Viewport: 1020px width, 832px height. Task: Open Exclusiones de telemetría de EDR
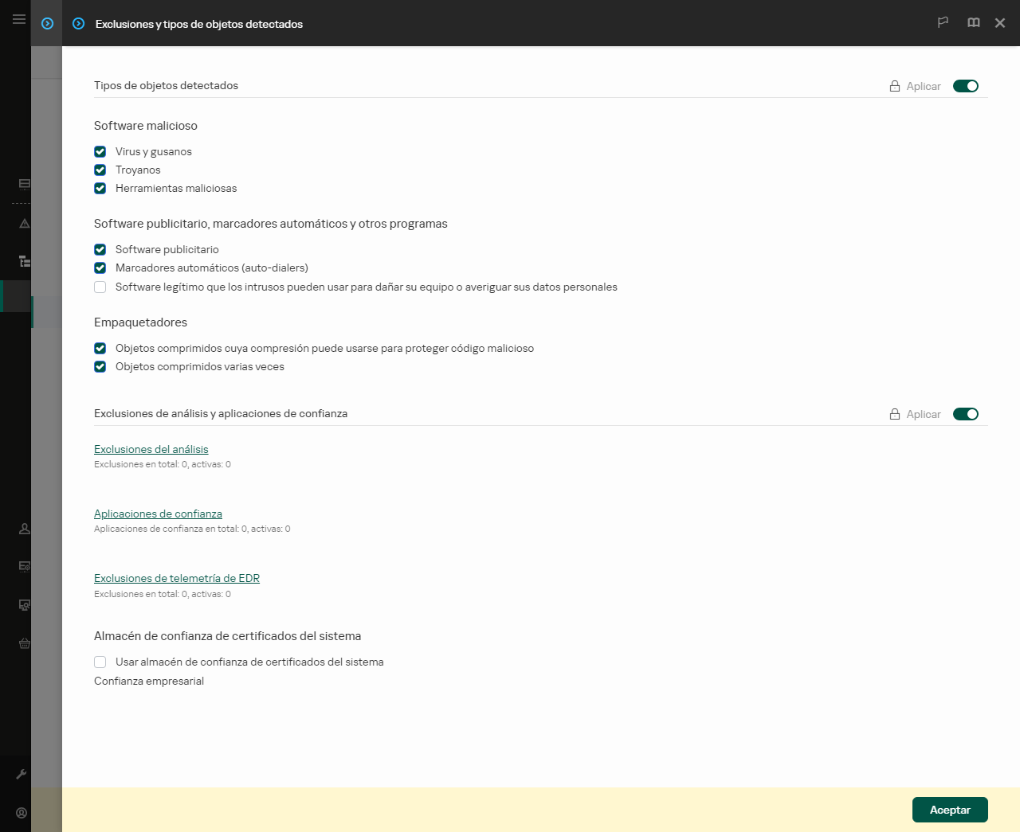[x=177, y=578]
